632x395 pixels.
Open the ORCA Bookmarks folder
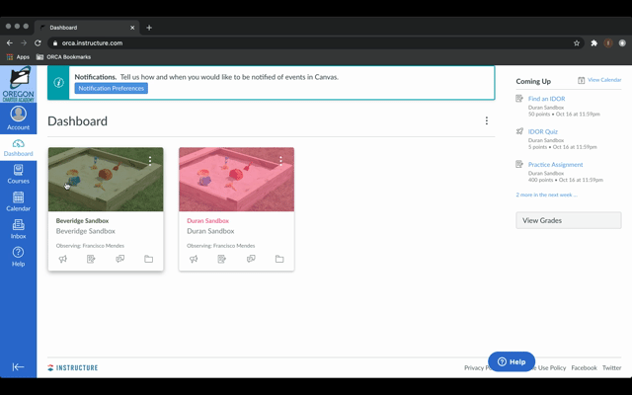coord(63,57)
